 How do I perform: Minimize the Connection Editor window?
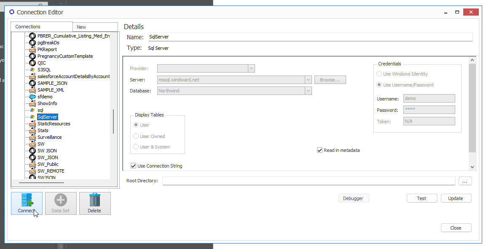coord(446,12)
